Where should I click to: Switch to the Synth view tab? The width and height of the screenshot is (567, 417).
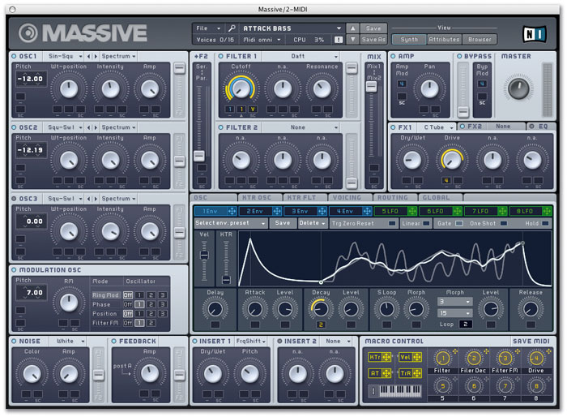[x=409, y=40]
